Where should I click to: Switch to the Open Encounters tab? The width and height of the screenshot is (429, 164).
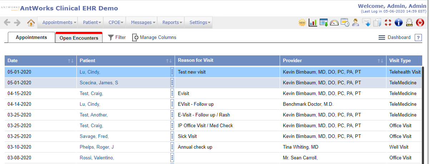(x=79, y=38)
